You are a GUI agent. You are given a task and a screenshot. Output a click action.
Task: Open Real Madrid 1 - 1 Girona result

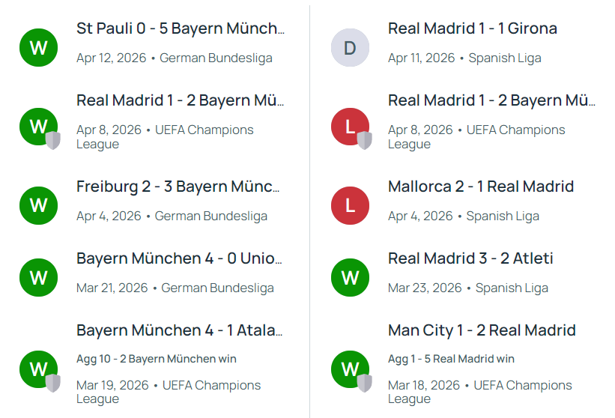[472, 29]
